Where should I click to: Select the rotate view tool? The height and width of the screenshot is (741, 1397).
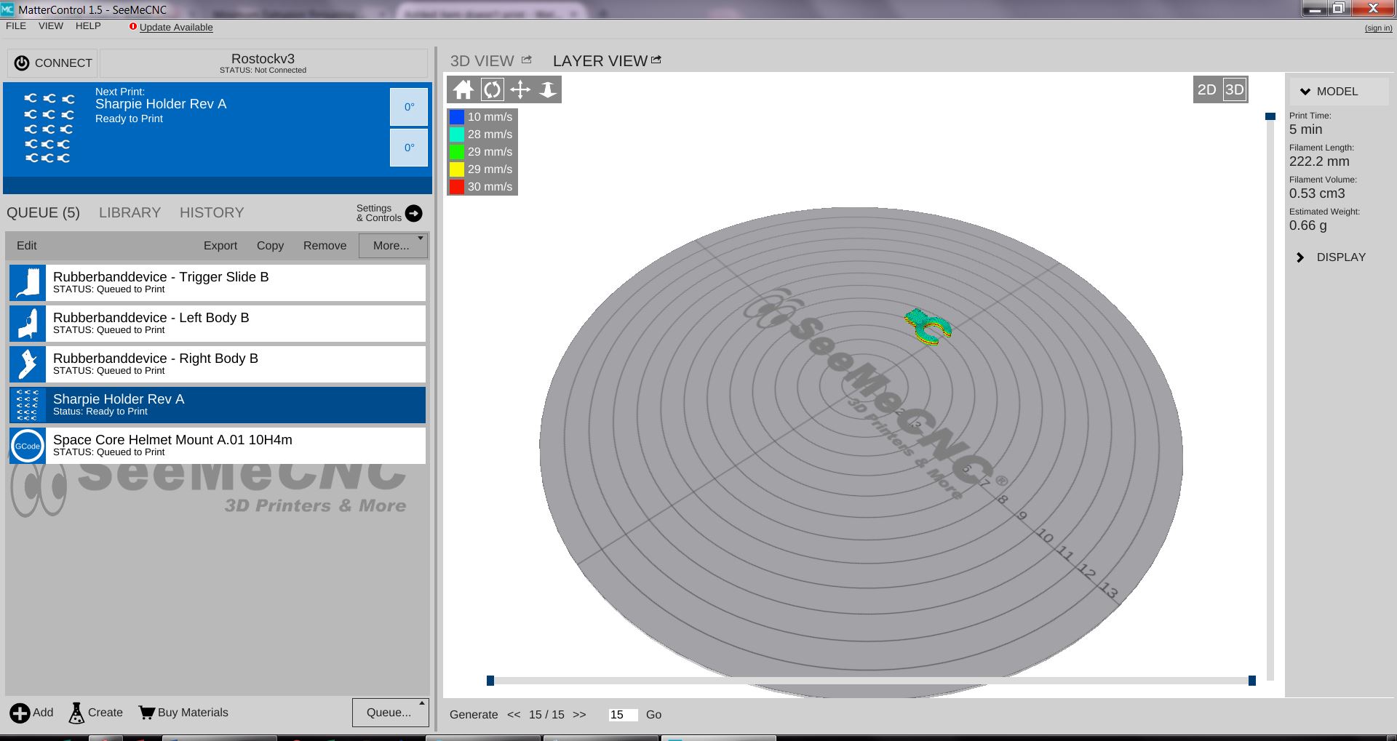point(492,89)
